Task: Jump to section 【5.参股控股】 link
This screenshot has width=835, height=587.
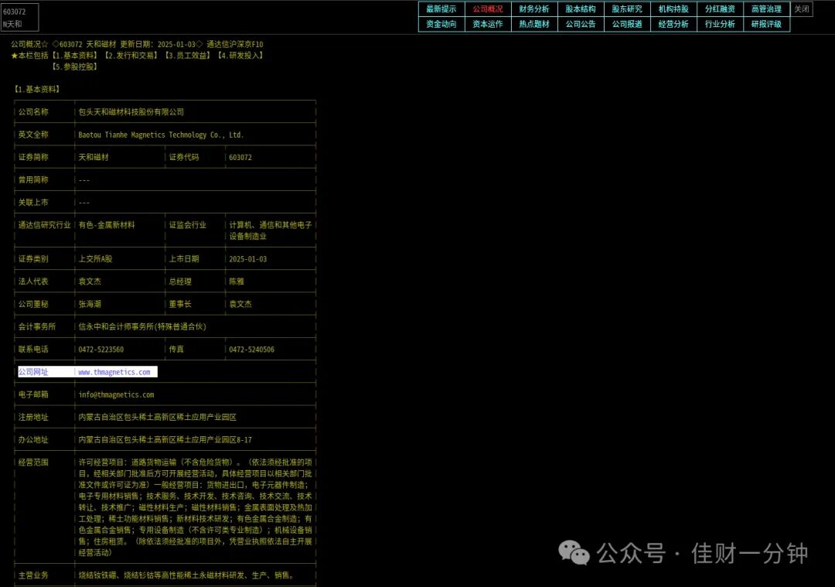Action: tap(74, 67)
